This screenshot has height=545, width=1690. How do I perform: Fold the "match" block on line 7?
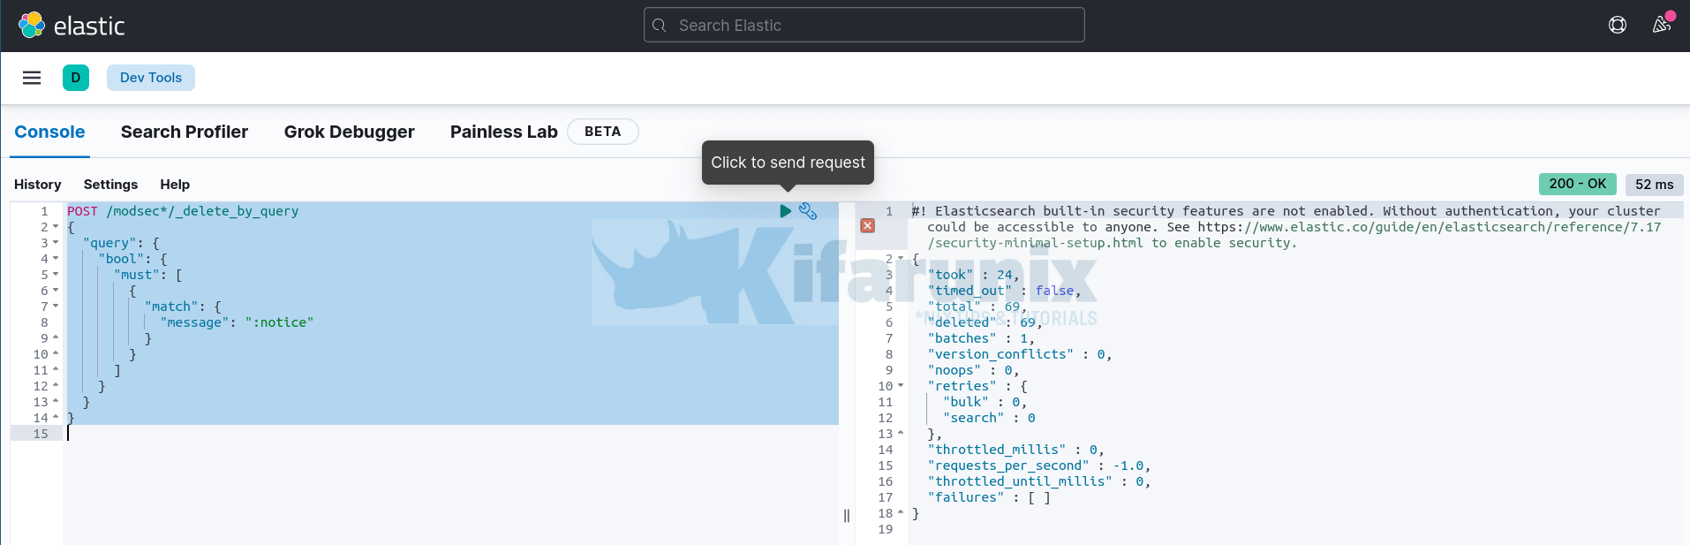[x=56, y=307]
